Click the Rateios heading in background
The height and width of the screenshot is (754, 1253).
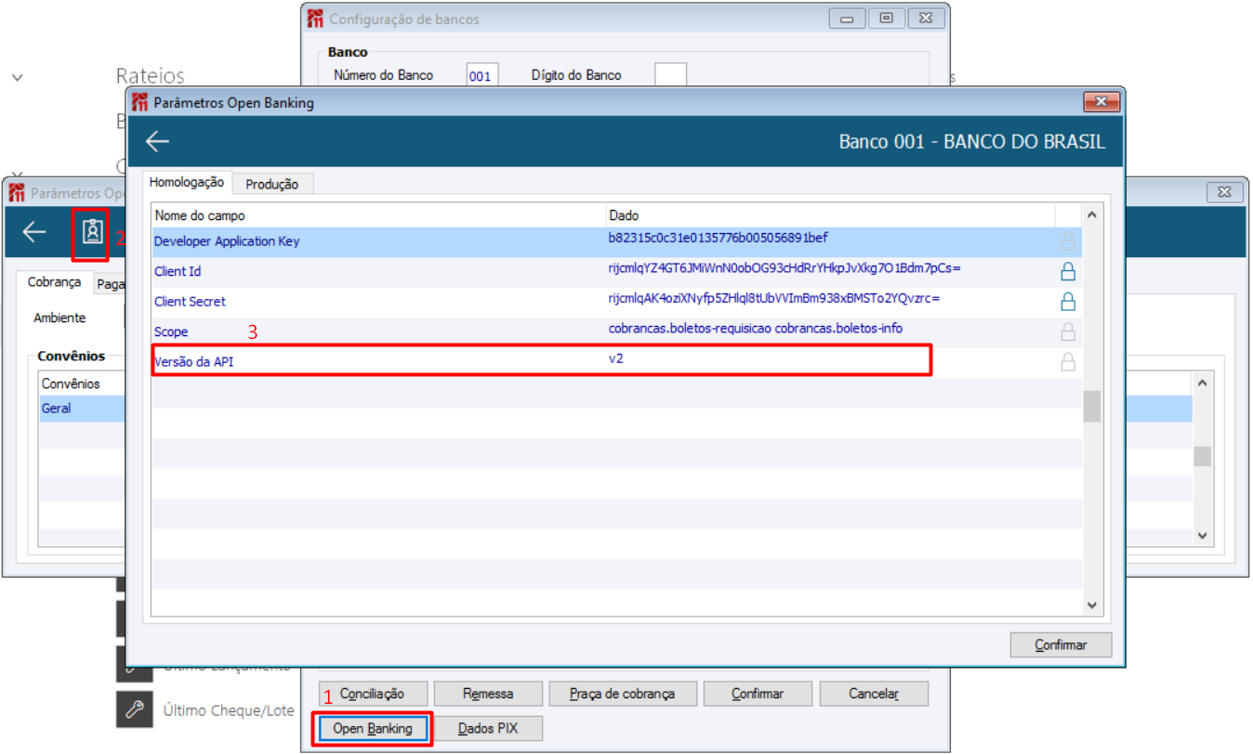click(x=150, y=76)
